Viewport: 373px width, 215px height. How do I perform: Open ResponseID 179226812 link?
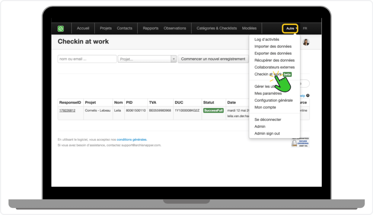67,110
